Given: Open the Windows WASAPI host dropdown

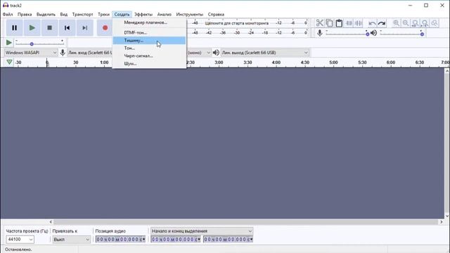Looking at the screenshot, I should [x=31, y=53].
